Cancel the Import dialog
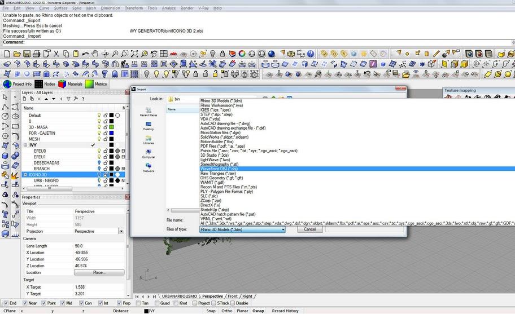This screenshot has width=515, height=314. (309, 229)
